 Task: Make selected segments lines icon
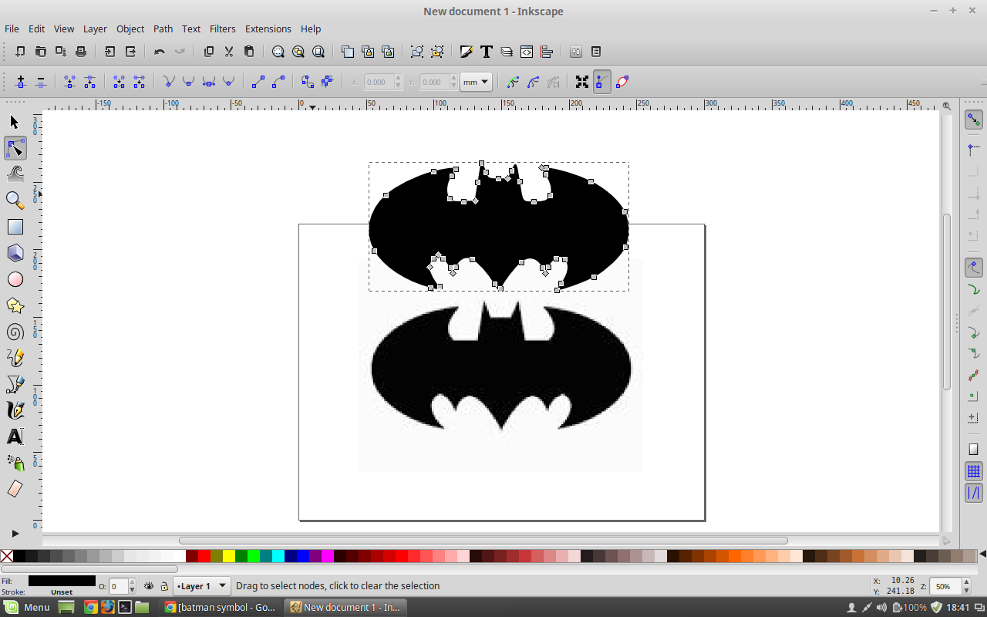tap(259, 81)
